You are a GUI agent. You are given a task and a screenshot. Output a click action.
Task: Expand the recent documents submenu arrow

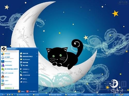(x=37, y=57)
